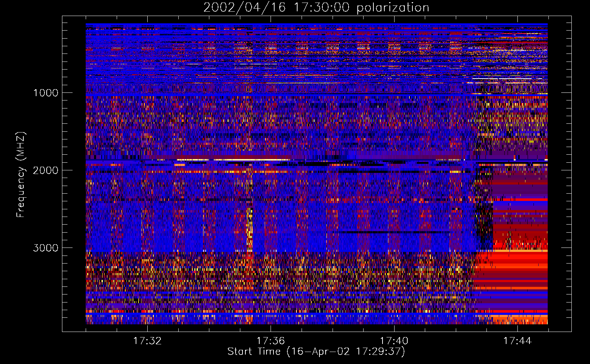Image resolution: width=590 pixels, height=364 pixels.
Task: Select the 17:40 time tick label
Action: click(x=394, y=341)
